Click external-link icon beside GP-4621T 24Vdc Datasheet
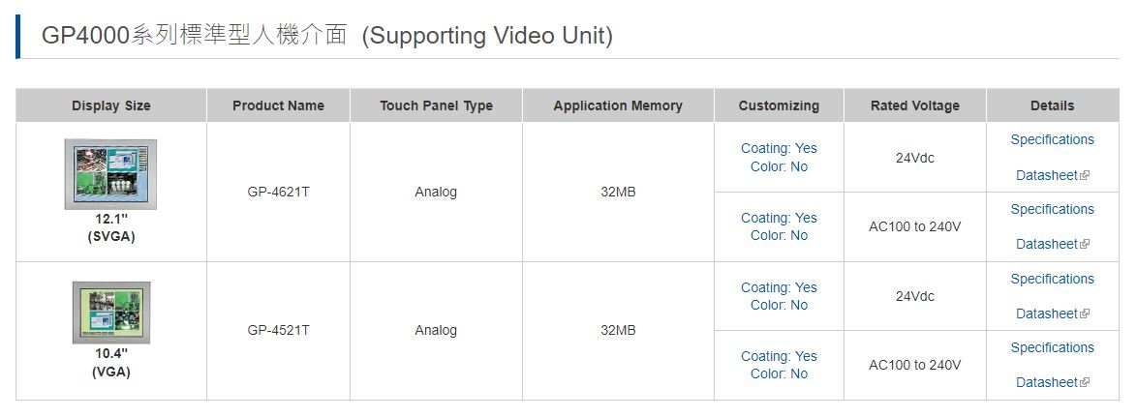 [1085, 175]
